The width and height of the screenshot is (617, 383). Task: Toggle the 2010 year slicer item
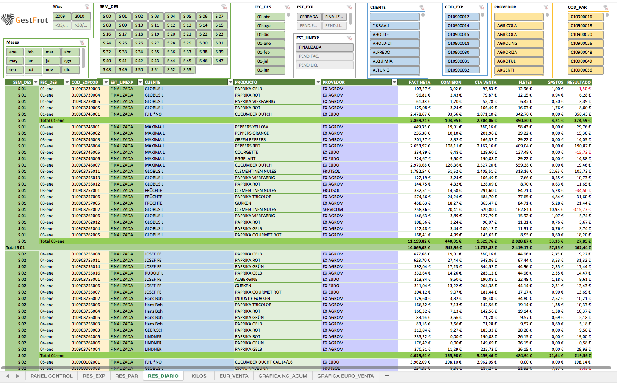click(80, 17)
